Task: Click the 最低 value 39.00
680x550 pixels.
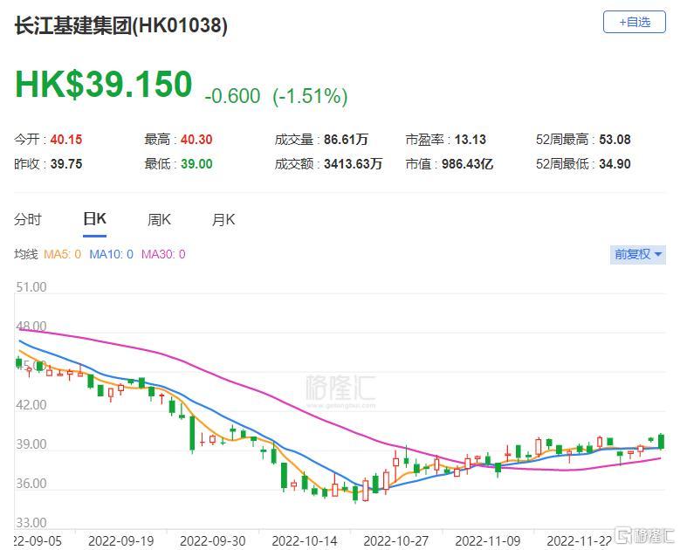Action: point(196,164)
